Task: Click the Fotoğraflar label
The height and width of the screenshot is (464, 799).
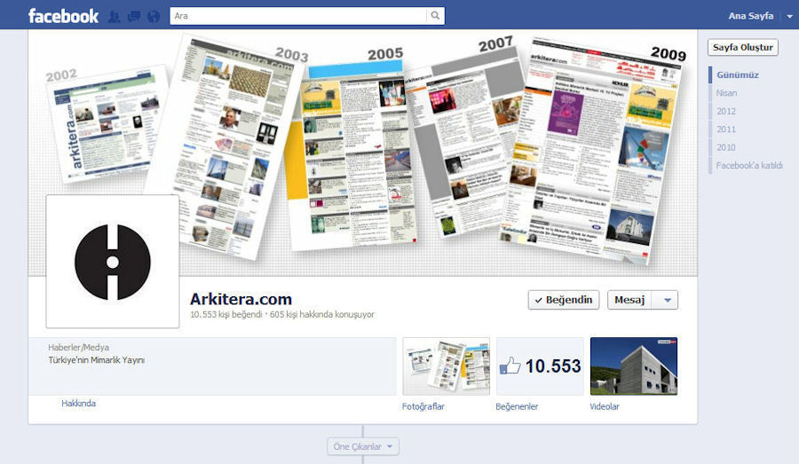Action: pyautogui.click(x=423, y=406)
